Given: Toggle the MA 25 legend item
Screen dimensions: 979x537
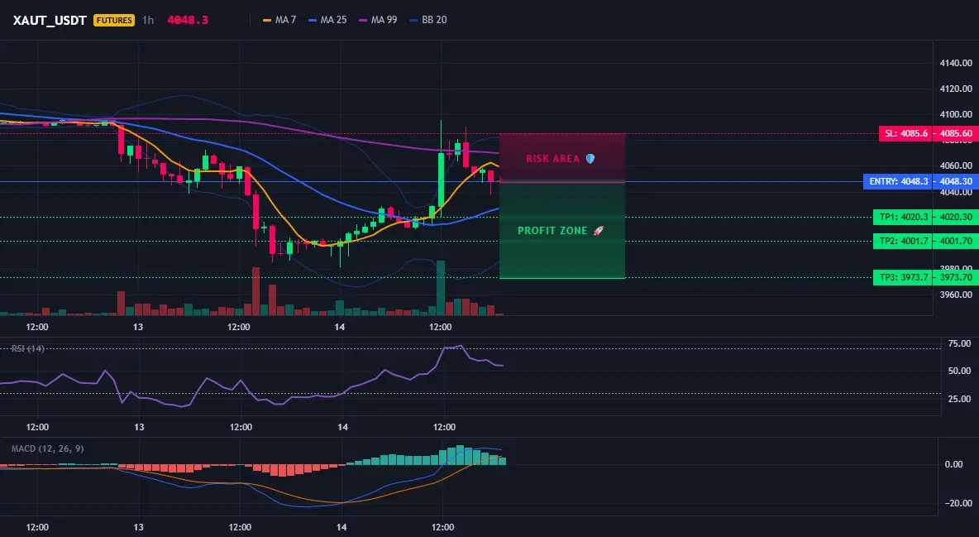Looking at the screenshot, I should point(327,20).
